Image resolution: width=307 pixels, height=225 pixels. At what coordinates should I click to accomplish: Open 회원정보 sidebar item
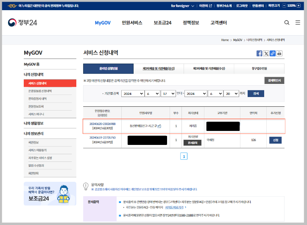pyautogui.click(x=33, y=142)
